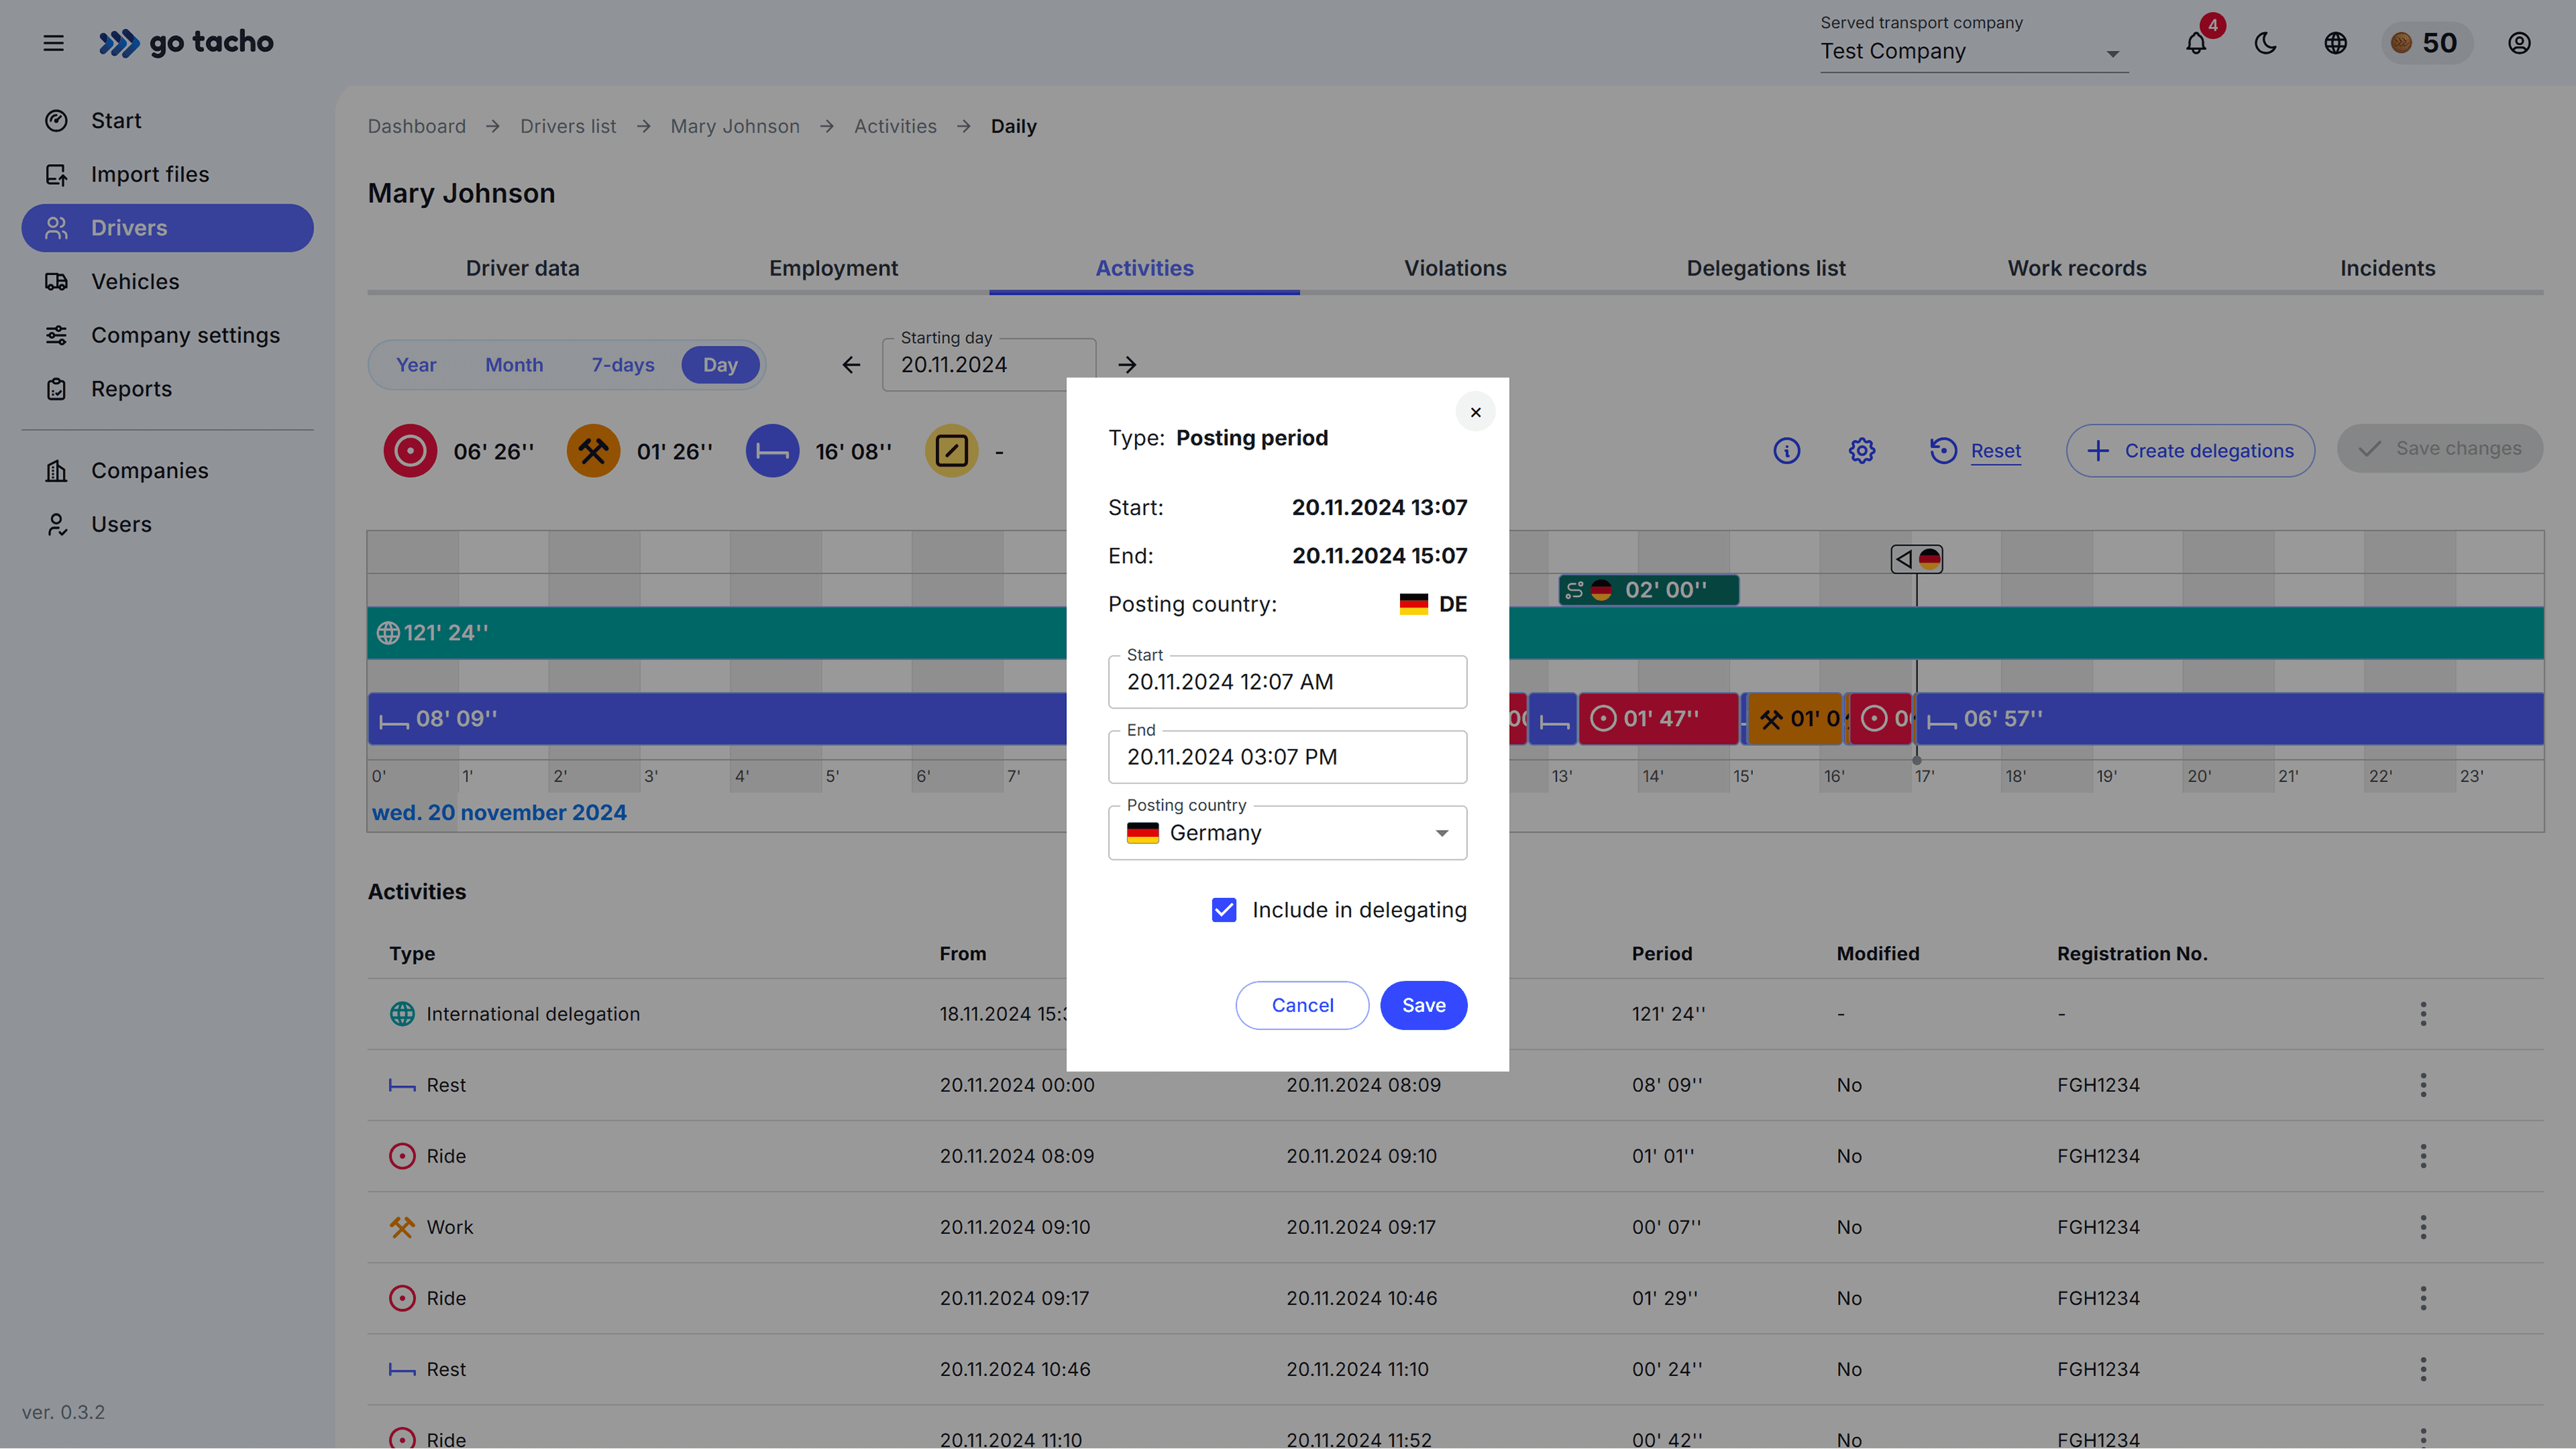
Task: Switch to the Incidents tab
Action: pyautogui.click(x=2387, y=268)
